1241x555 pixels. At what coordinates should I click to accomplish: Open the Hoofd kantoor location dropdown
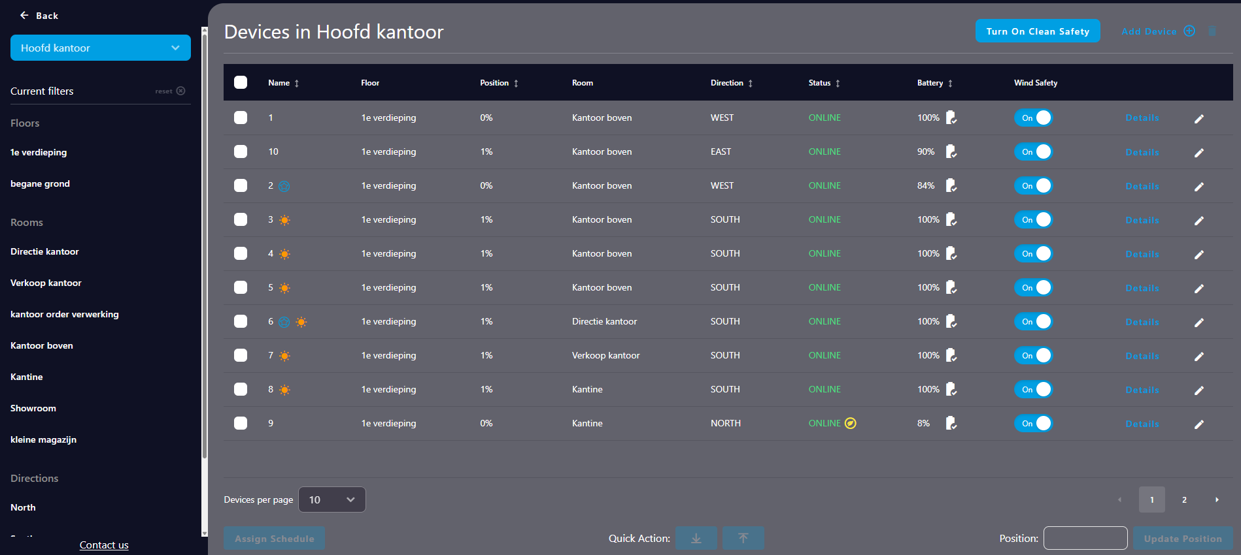click(101, 48)
